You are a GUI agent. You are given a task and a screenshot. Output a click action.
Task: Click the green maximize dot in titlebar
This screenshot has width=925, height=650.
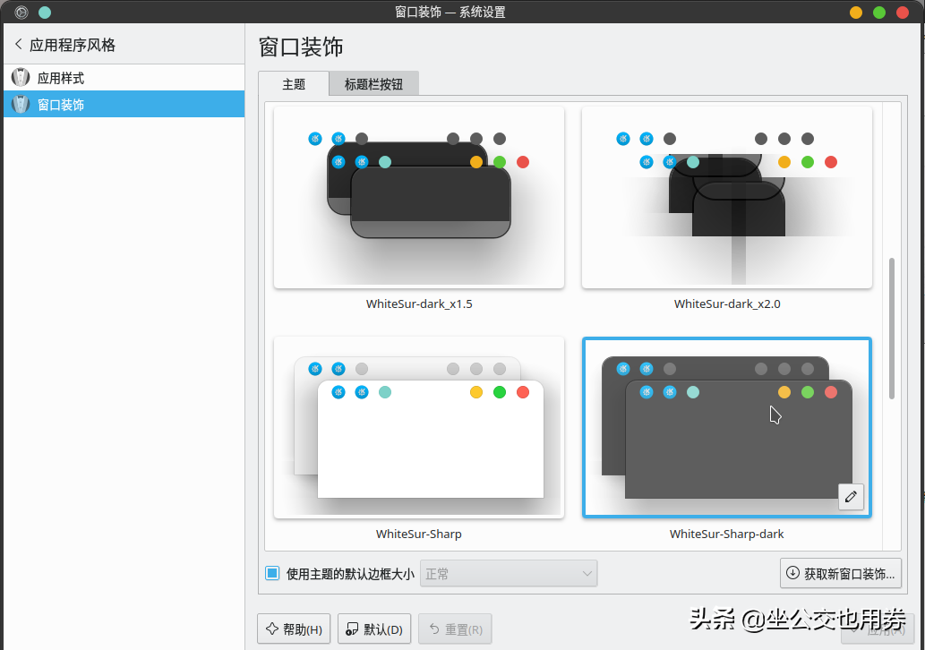pos(879,13)
